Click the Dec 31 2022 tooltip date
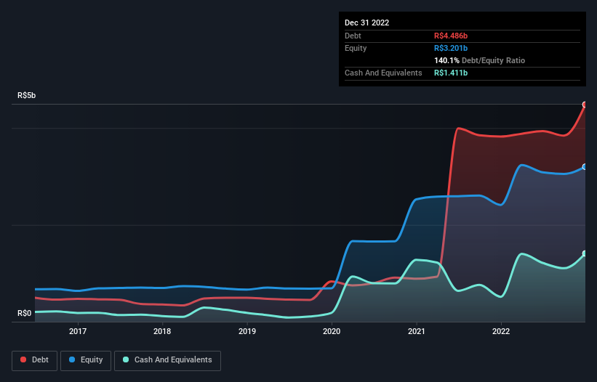This screenshot has width=597, height=382. [x=367, y=23]
